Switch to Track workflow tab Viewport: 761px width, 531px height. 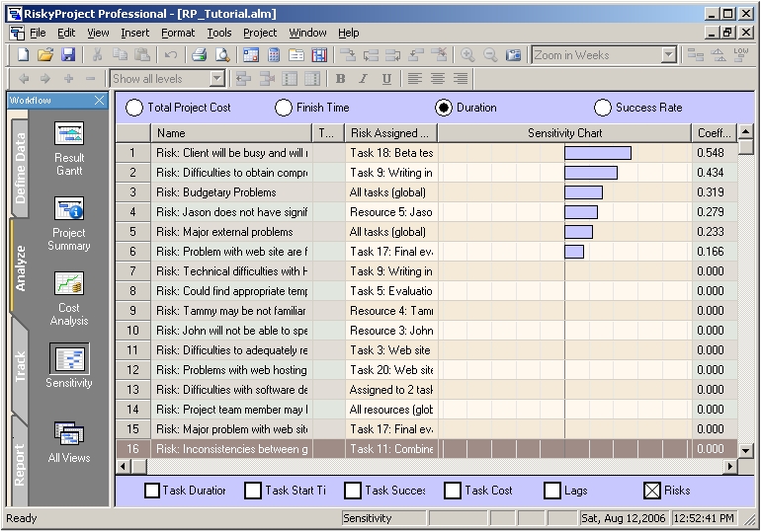click(20, 367)
